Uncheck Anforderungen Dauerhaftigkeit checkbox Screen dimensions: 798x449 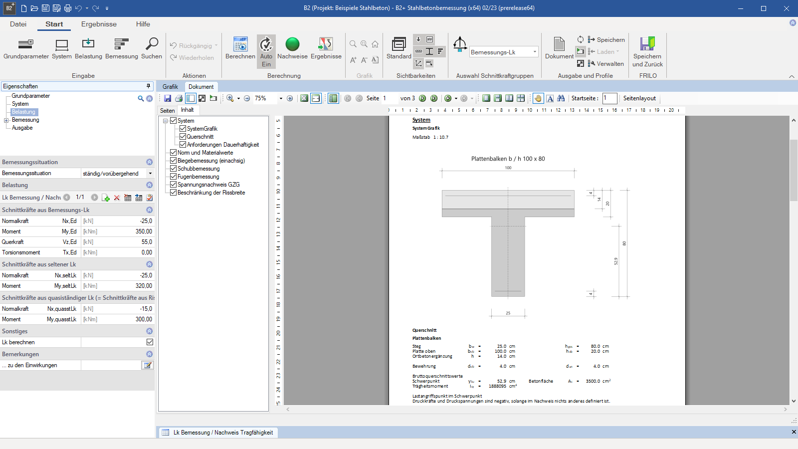click(x=183, y=145)
